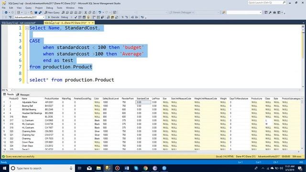Open the Project menu
The image size is (306, 172).
click(39, 8)
